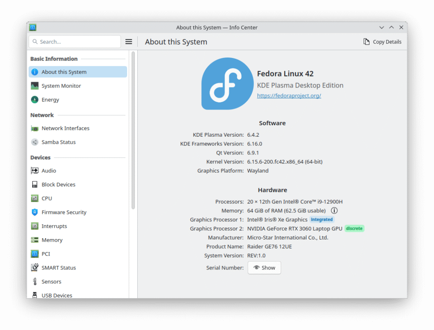The image size is (434, 330).
Task: Click the 'discrete' GPU badge
Action: [354, 228]
